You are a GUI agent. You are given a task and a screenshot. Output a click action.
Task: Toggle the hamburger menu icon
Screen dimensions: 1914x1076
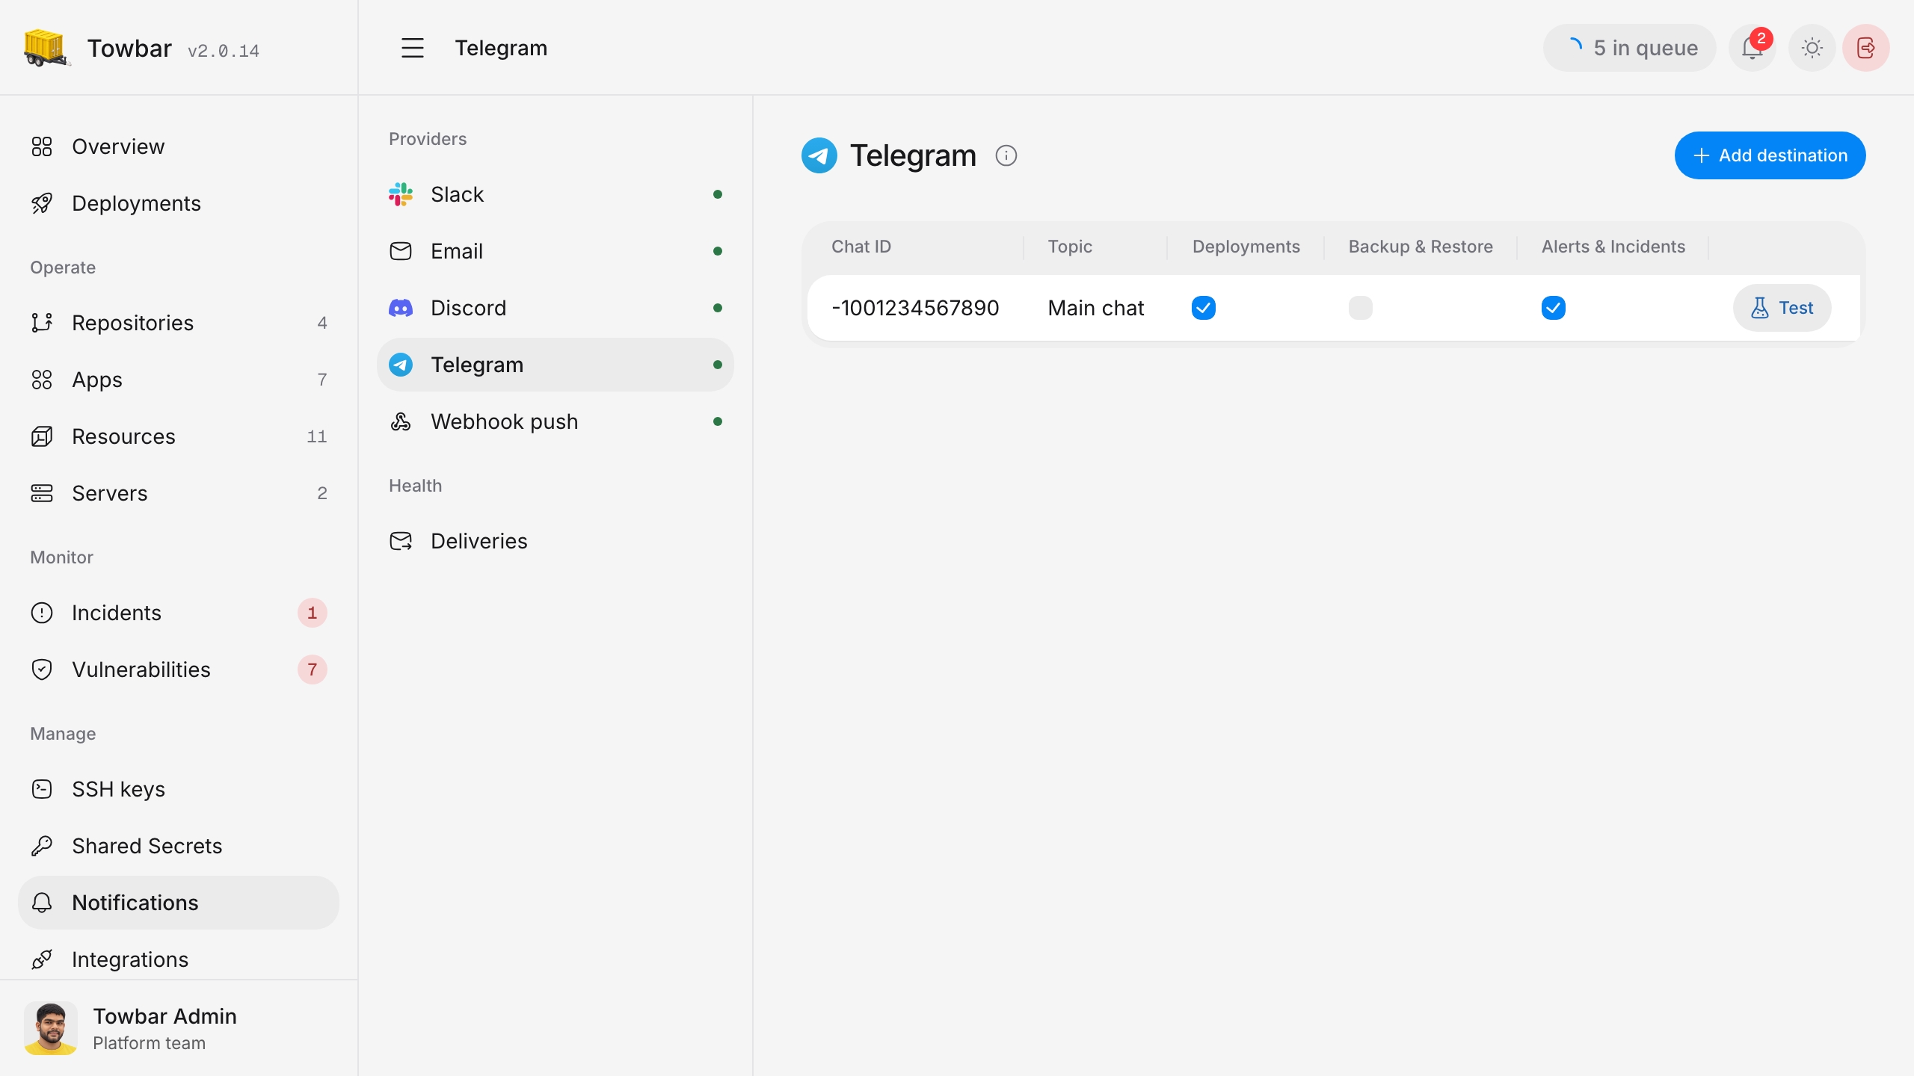pyautogui.click(x=413, y=48)
